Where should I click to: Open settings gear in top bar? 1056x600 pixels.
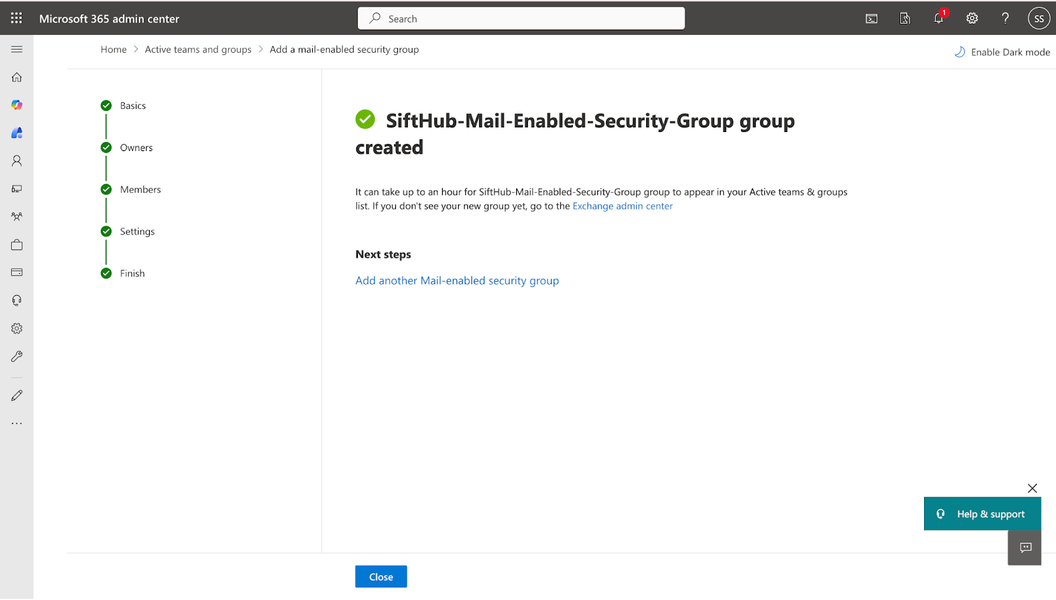[x=972, y=18]
